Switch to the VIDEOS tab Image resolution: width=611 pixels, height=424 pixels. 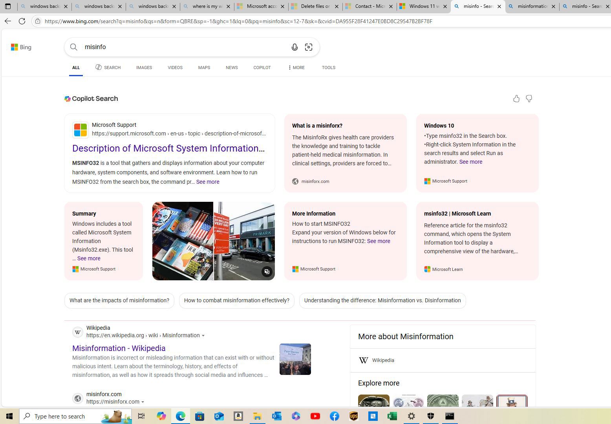coord(175,68)
